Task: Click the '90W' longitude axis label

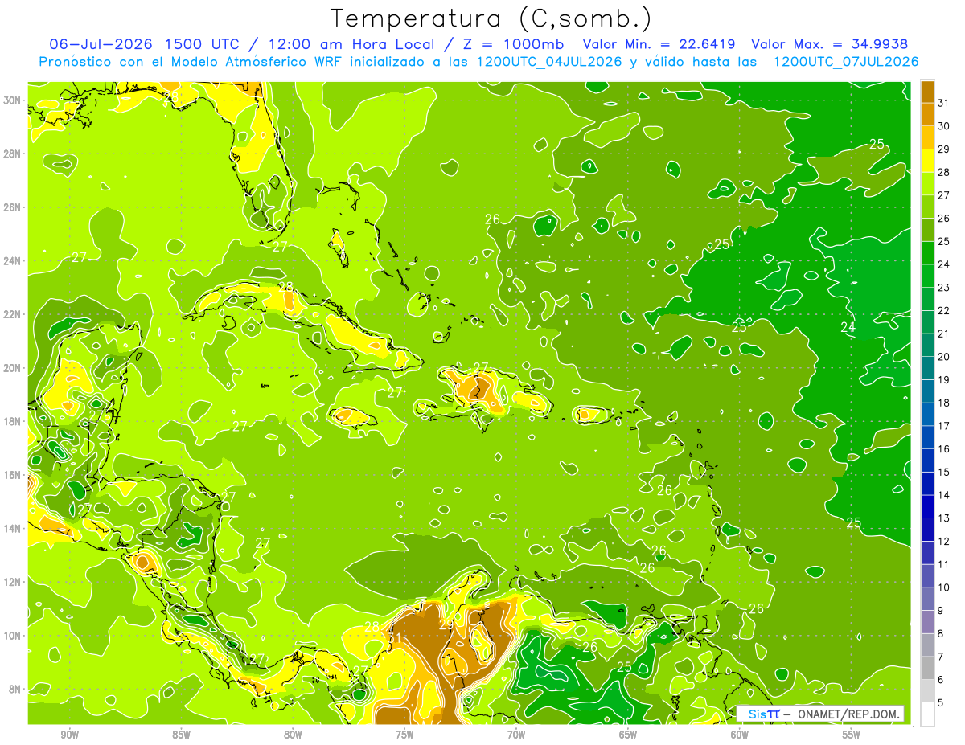Action: 70,735
